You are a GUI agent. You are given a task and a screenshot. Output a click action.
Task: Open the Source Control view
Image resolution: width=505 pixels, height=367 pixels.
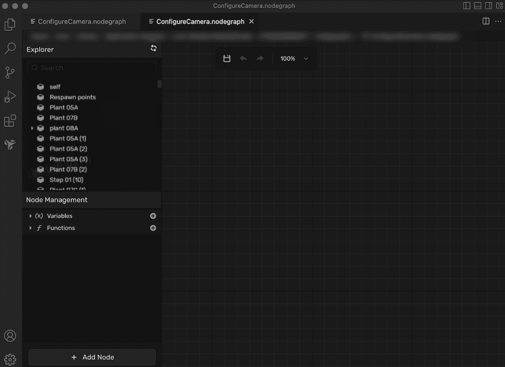coord(10,72)
